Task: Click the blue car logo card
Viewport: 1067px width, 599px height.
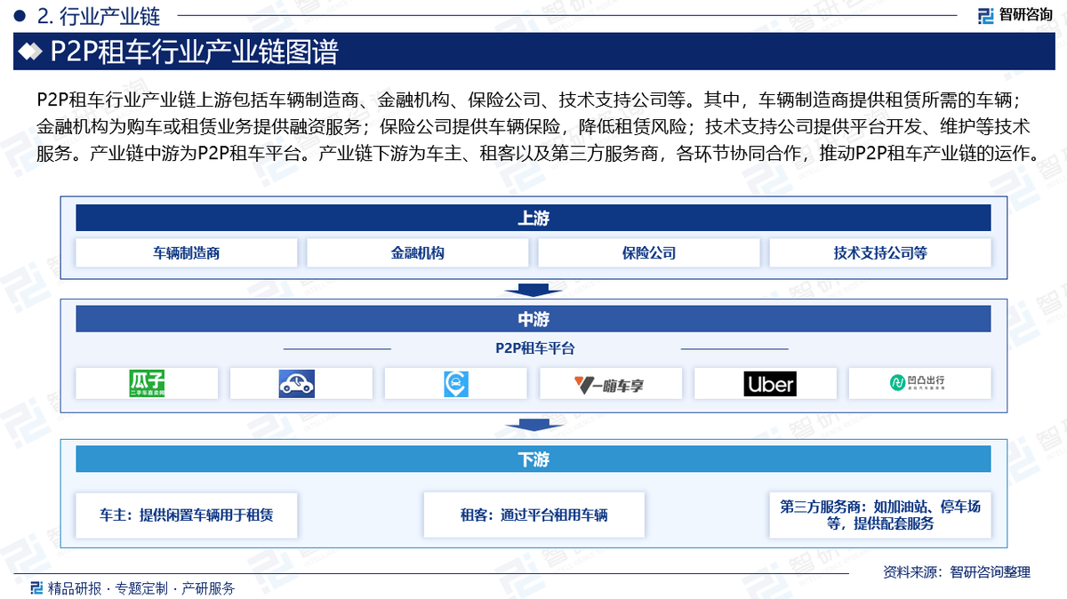Action: click(x=301, y=384)
